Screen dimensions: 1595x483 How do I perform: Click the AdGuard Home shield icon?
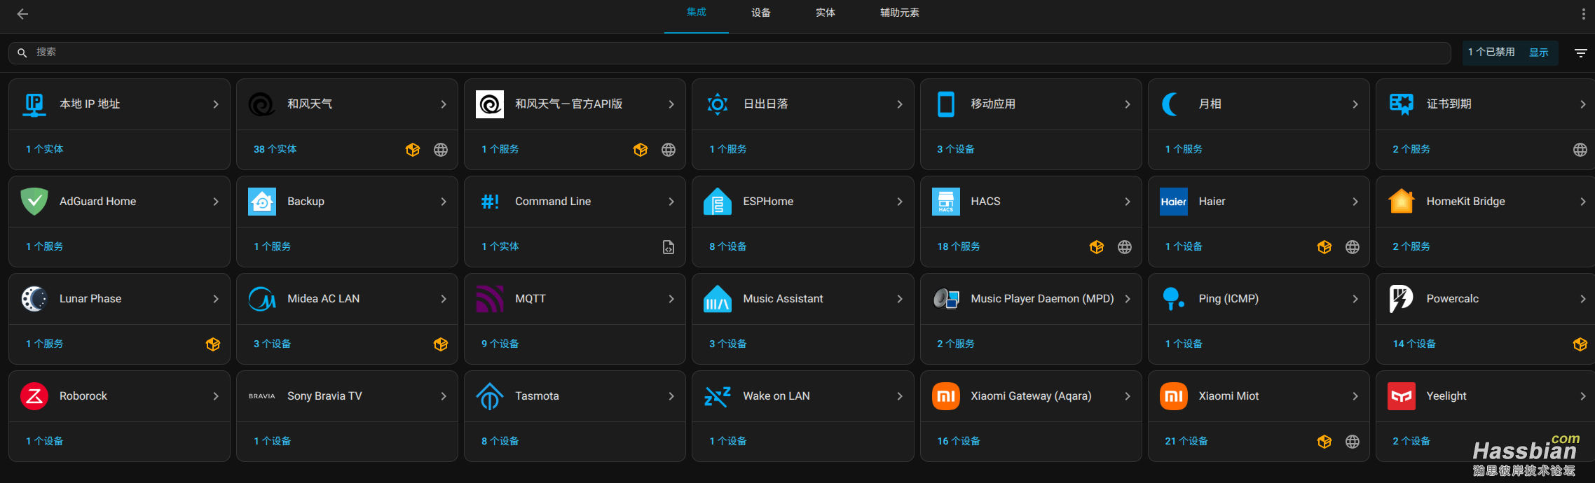[x=34, y=202]
